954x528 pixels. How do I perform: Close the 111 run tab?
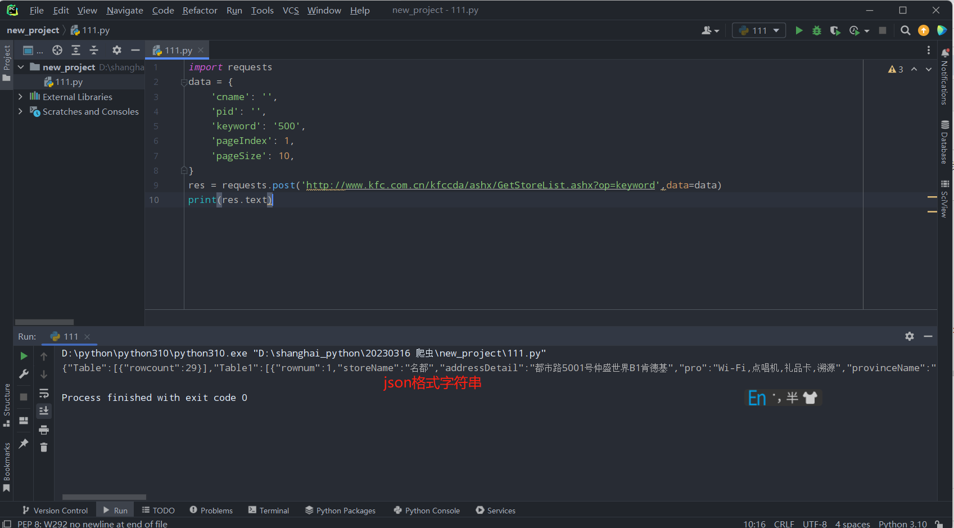[87, 337]
